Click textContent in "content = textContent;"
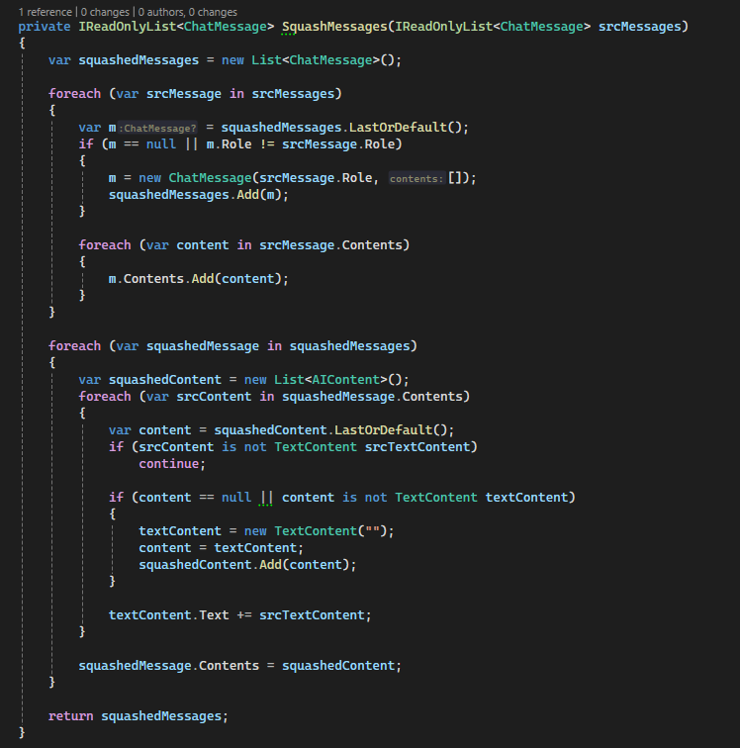The image size is (740, 748). [255, 548]
